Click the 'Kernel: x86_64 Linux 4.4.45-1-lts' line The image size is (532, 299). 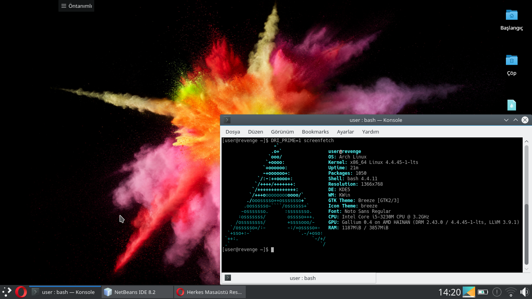point(373,162)
